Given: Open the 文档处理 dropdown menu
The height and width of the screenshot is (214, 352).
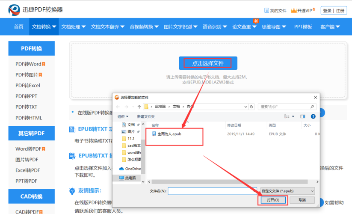Looking at the screenshot, I should point(74,27).
